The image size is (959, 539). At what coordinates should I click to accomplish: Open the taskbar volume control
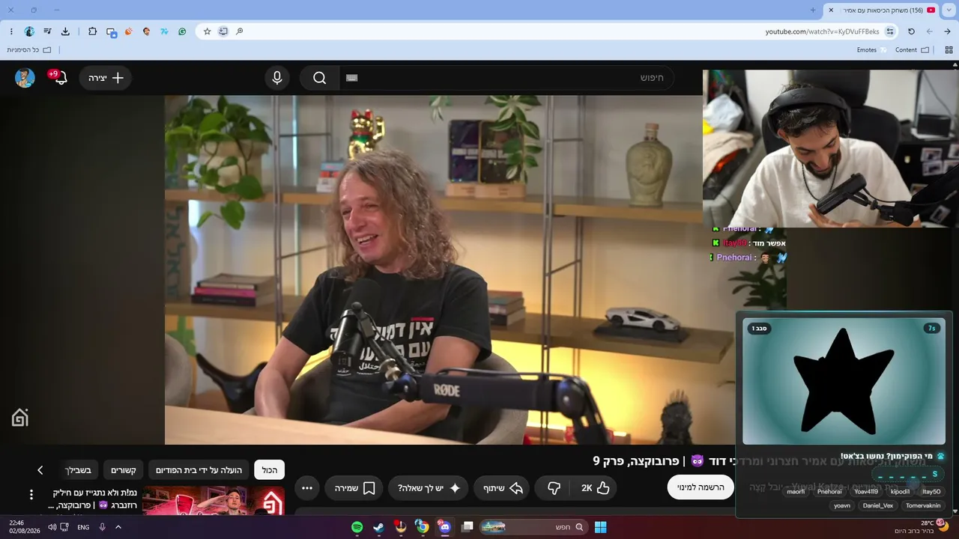[52, 527]
